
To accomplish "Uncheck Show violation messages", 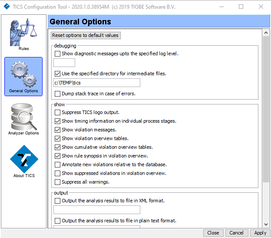I will (58, 130).
